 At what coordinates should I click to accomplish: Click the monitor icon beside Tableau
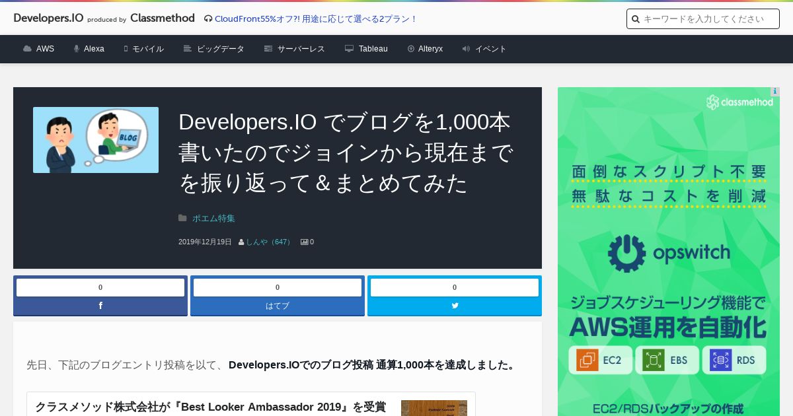pyautogui.click(x=350, y=49)
